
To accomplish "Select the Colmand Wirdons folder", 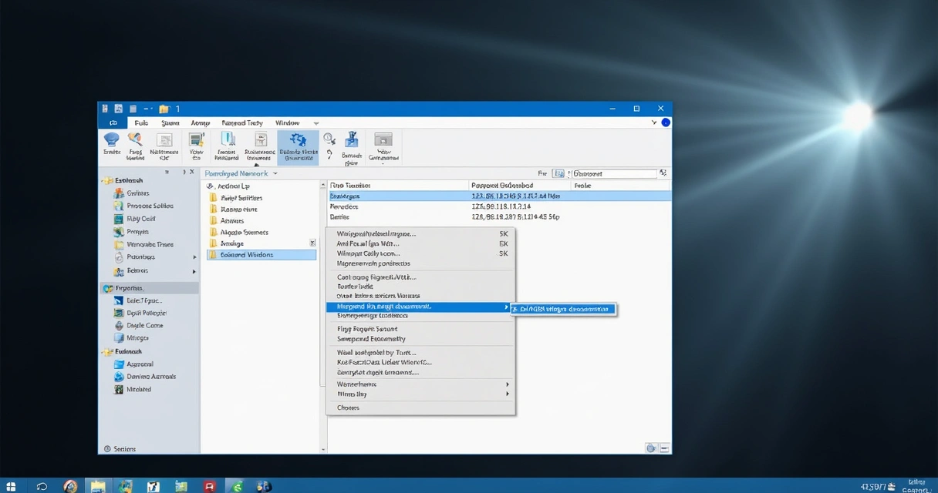I will (247, 255).
